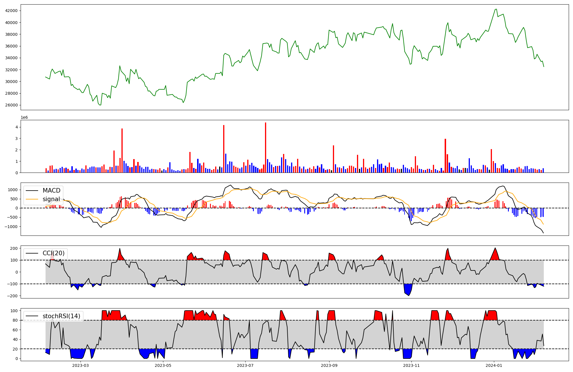Click the 2024-01 date axis label
573x372 pixels.
(494, 365)
